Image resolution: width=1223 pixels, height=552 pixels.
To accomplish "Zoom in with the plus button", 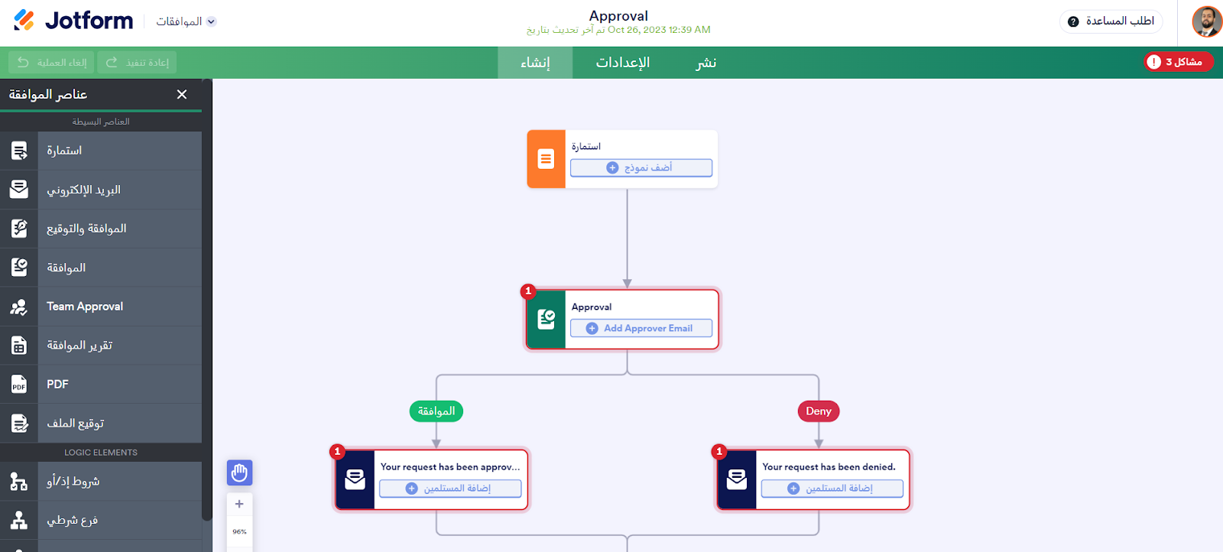I will point(239,504).
